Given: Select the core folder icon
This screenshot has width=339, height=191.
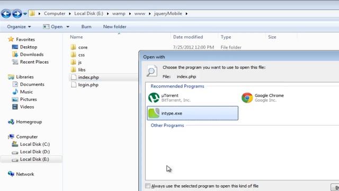Looking at the screenshot, I should point(74,47).
